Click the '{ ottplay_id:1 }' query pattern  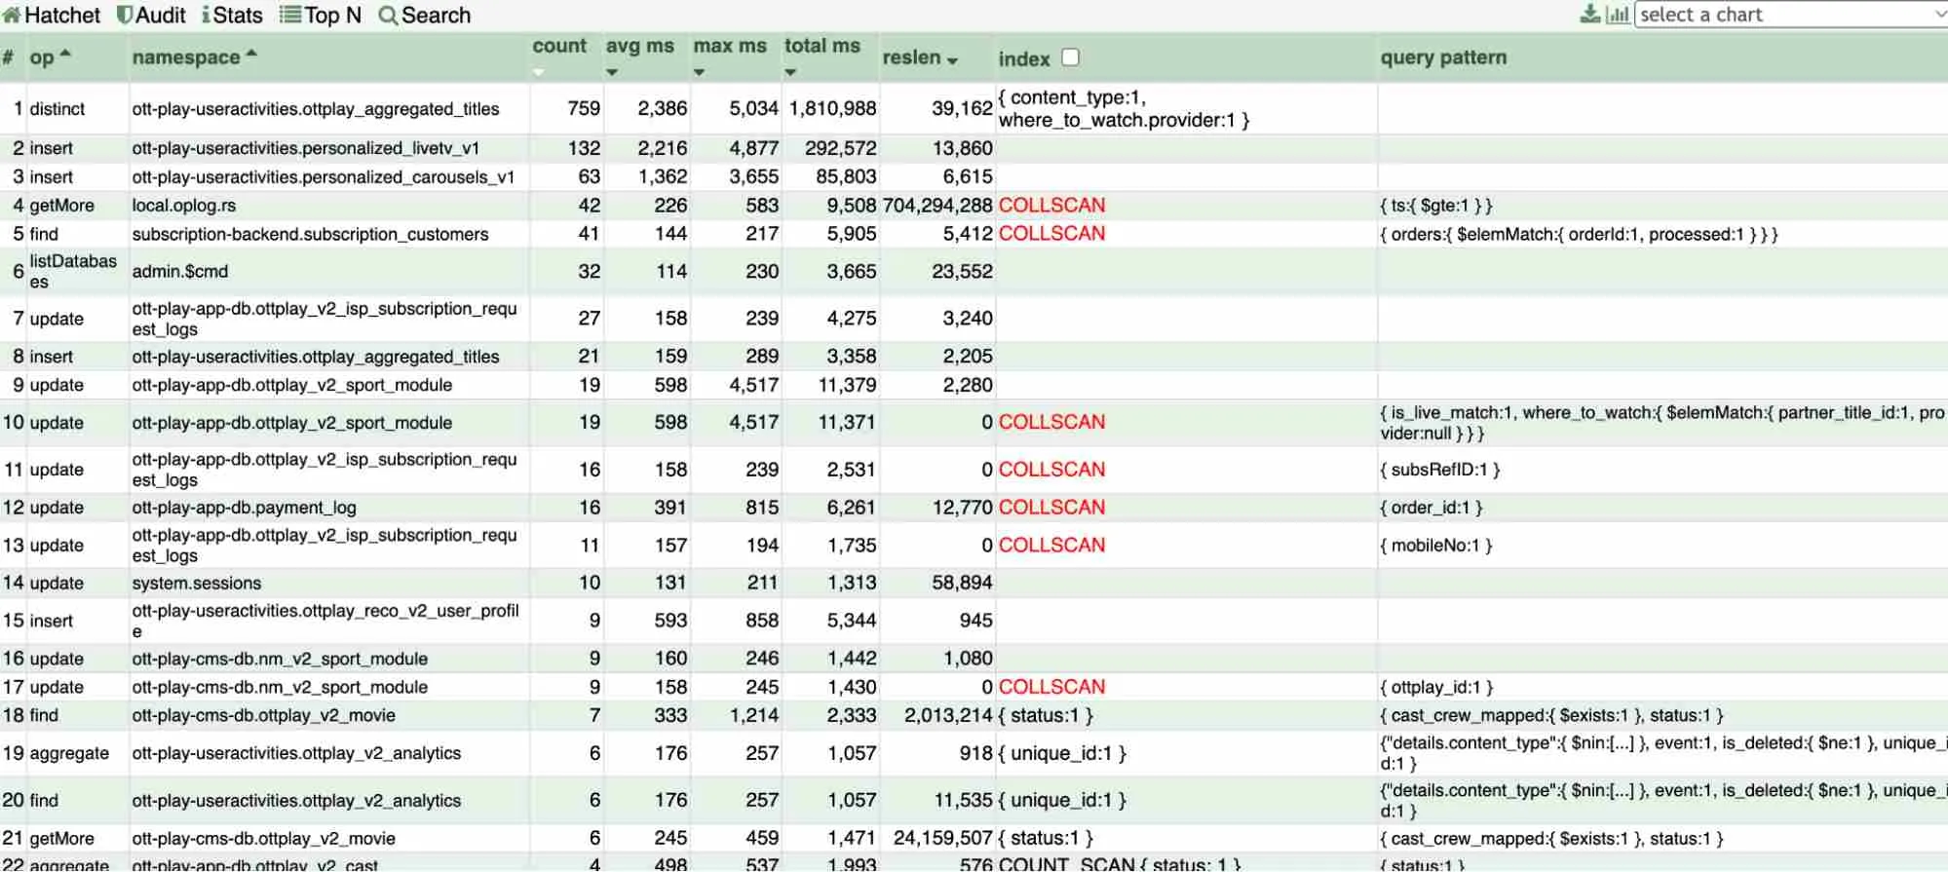(x=1436, y=687)
